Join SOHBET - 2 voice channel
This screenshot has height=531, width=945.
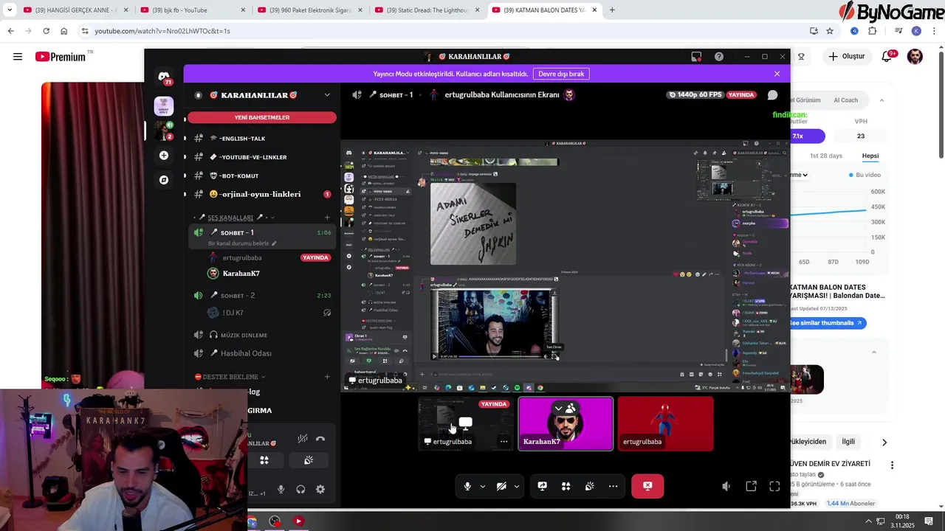pos(261,295)
